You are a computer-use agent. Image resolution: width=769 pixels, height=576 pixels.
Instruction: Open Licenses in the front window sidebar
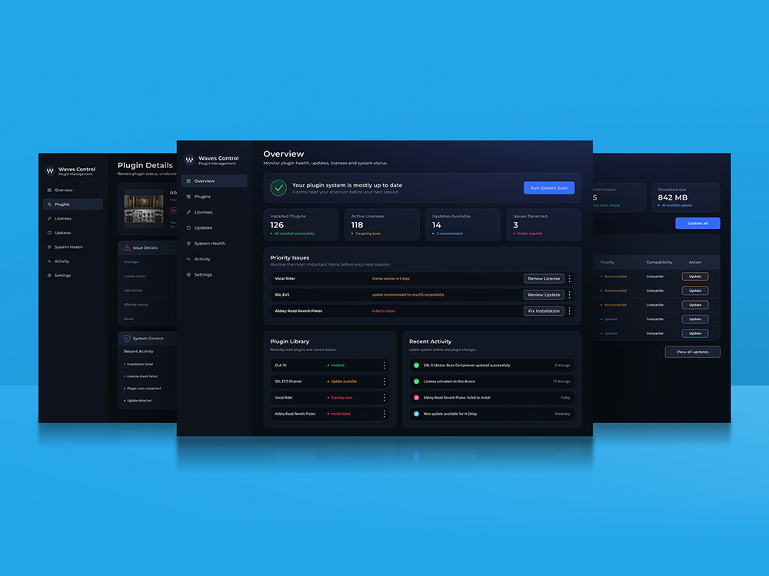point(214,213)
